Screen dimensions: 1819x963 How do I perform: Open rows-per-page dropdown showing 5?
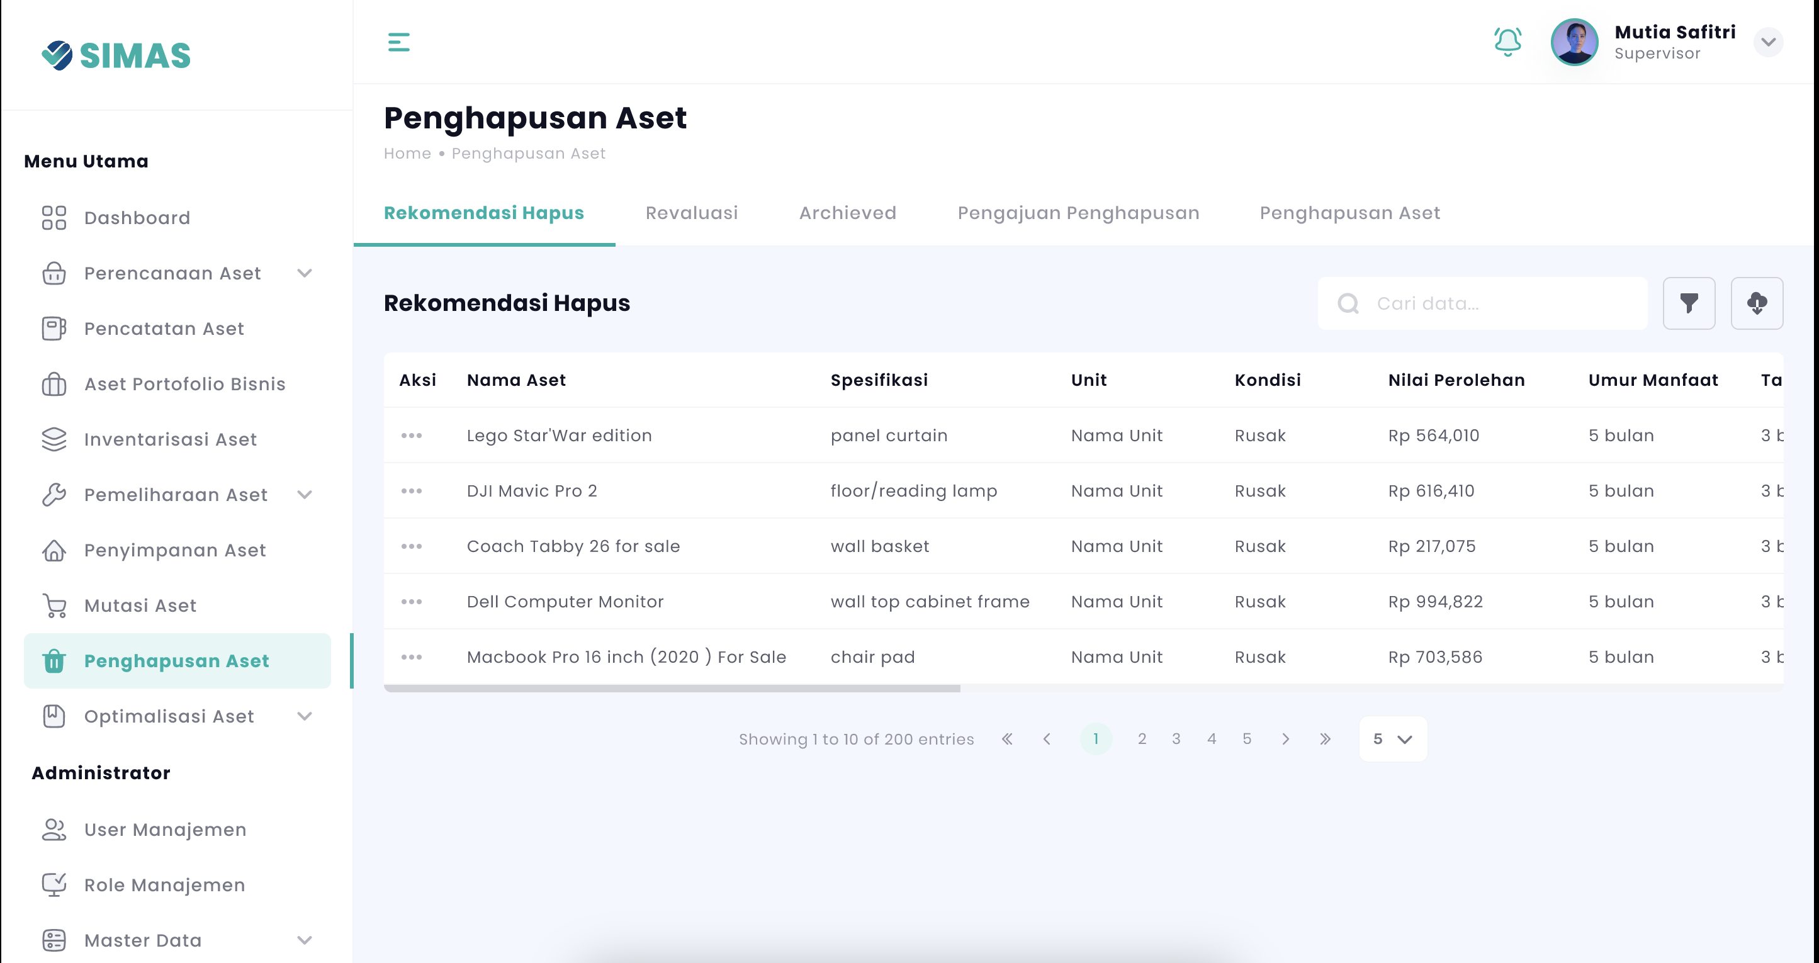[x=1392, y=738]
